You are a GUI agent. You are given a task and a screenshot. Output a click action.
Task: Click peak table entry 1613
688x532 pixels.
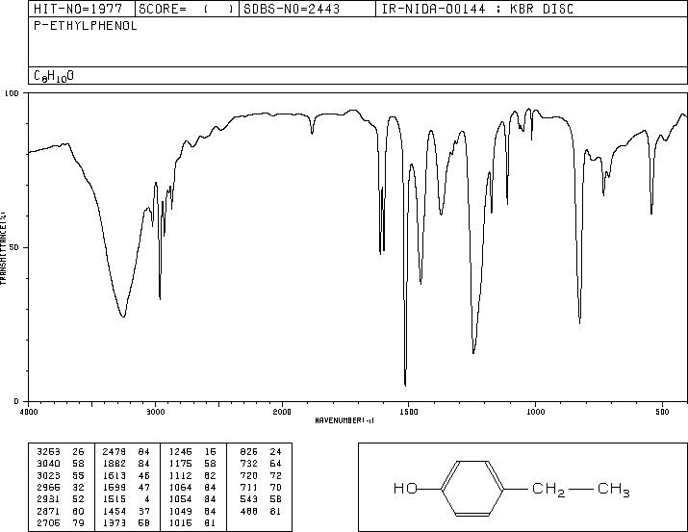pos(115,475)
